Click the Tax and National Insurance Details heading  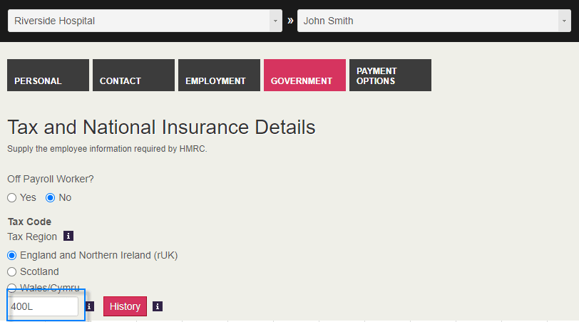point(161,128)
